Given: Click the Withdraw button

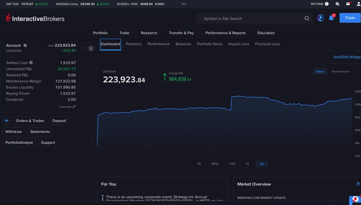Looking at the screenshot, I should pos(14,132).
